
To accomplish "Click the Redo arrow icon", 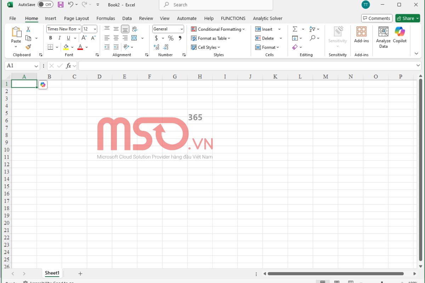I will click(84, 5).
